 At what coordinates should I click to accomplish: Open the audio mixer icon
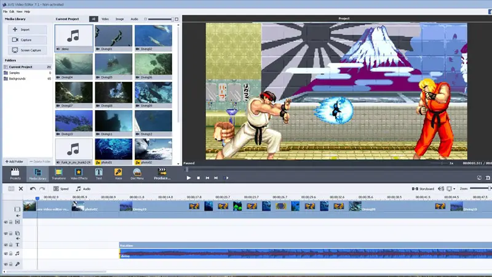coord(441,189)
